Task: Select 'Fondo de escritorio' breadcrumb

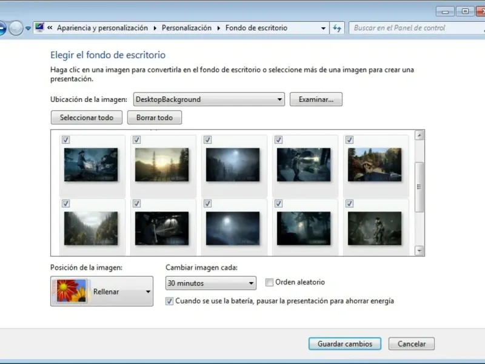Action: (x=256, y=28)
